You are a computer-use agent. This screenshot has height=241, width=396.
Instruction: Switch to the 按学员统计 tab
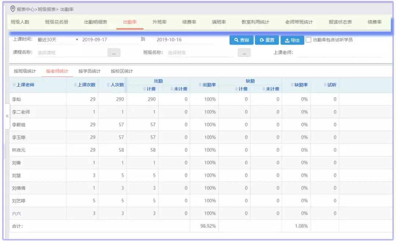[x=90, y=71]
